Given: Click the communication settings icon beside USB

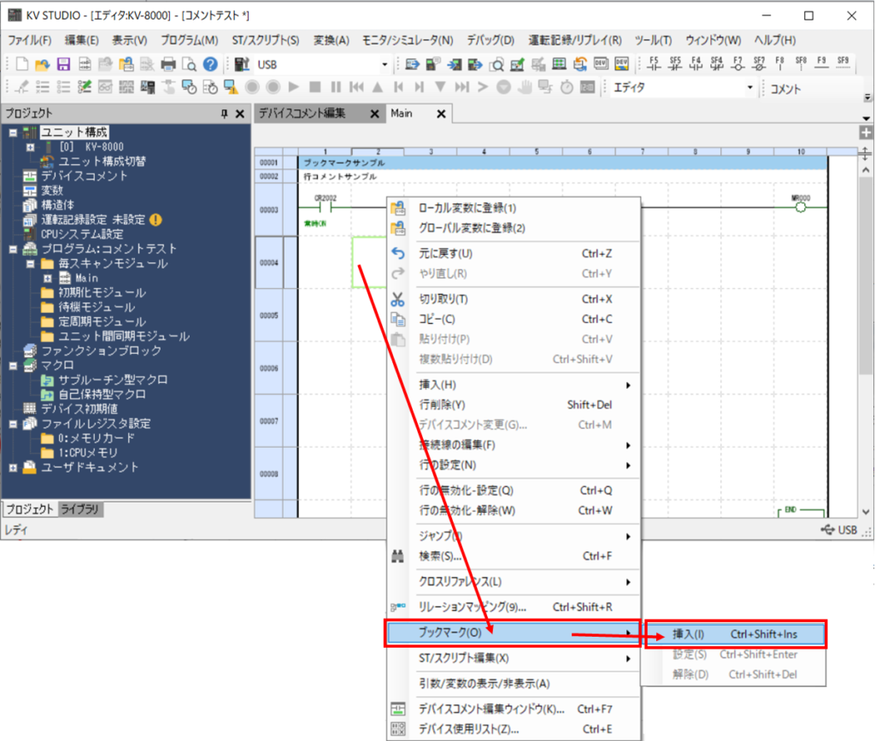Looking at the screenshot, I should [x=242, y=64].
